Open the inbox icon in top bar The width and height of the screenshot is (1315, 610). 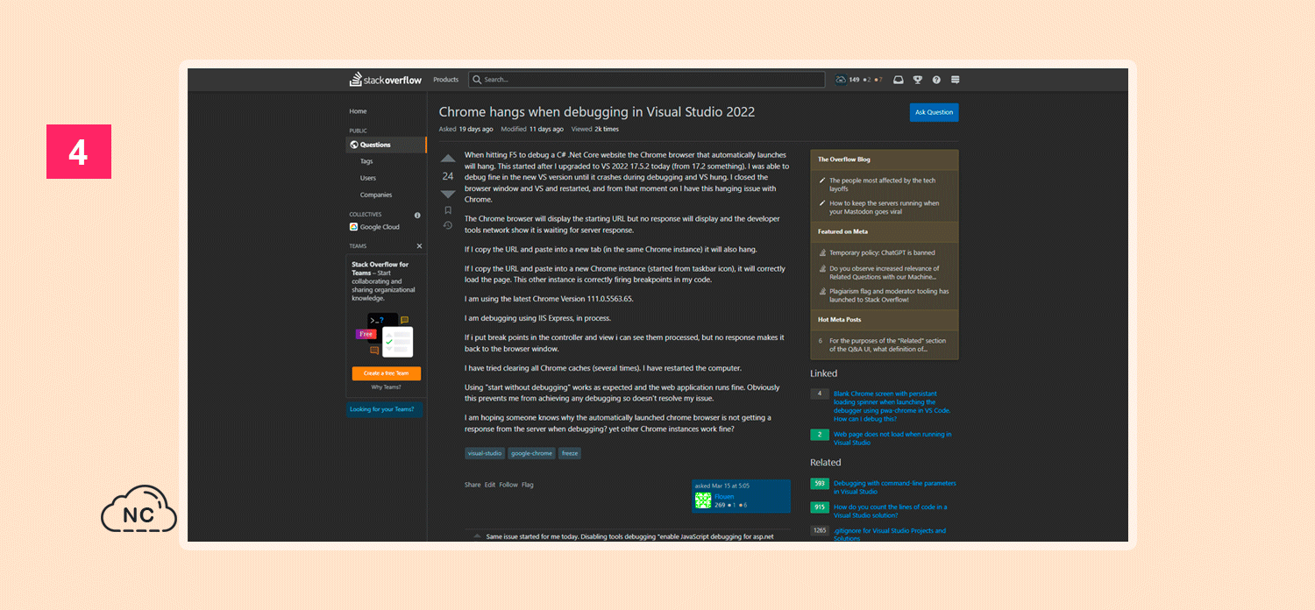[899, 80]
